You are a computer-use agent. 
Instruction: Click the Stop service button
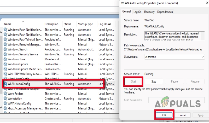click(154, 81)
